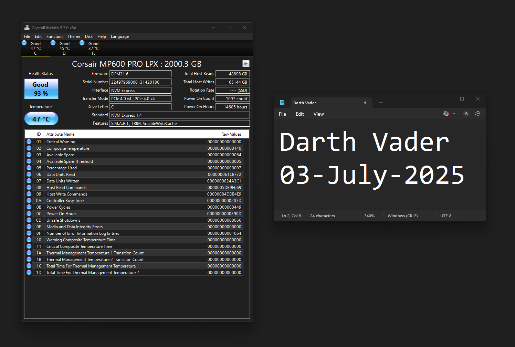Select drive F: in the disk bar
This screenshot has width=515, height=347.
click(93, 48)
